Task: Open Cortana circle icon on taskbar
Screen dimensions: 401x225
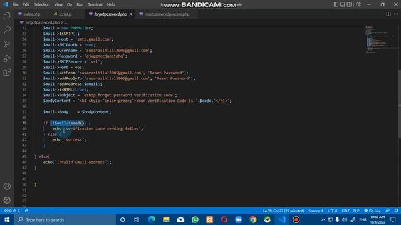Action: [x=123, y=219]
